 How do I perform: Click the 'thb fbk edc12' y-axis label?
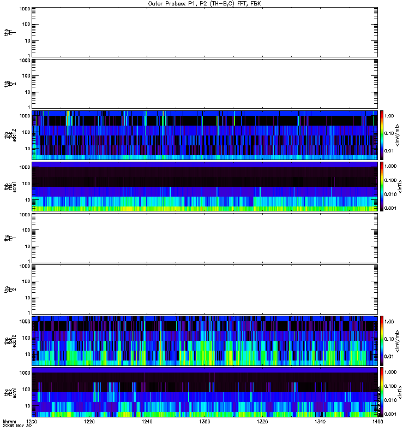point(10,135)
